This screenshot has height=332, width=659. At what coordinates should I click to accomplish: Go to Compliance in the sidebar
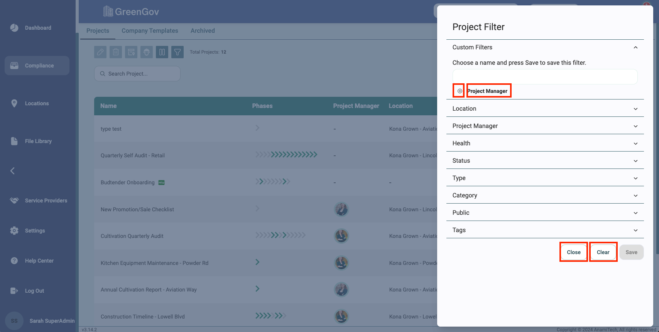tap(37, 66)
